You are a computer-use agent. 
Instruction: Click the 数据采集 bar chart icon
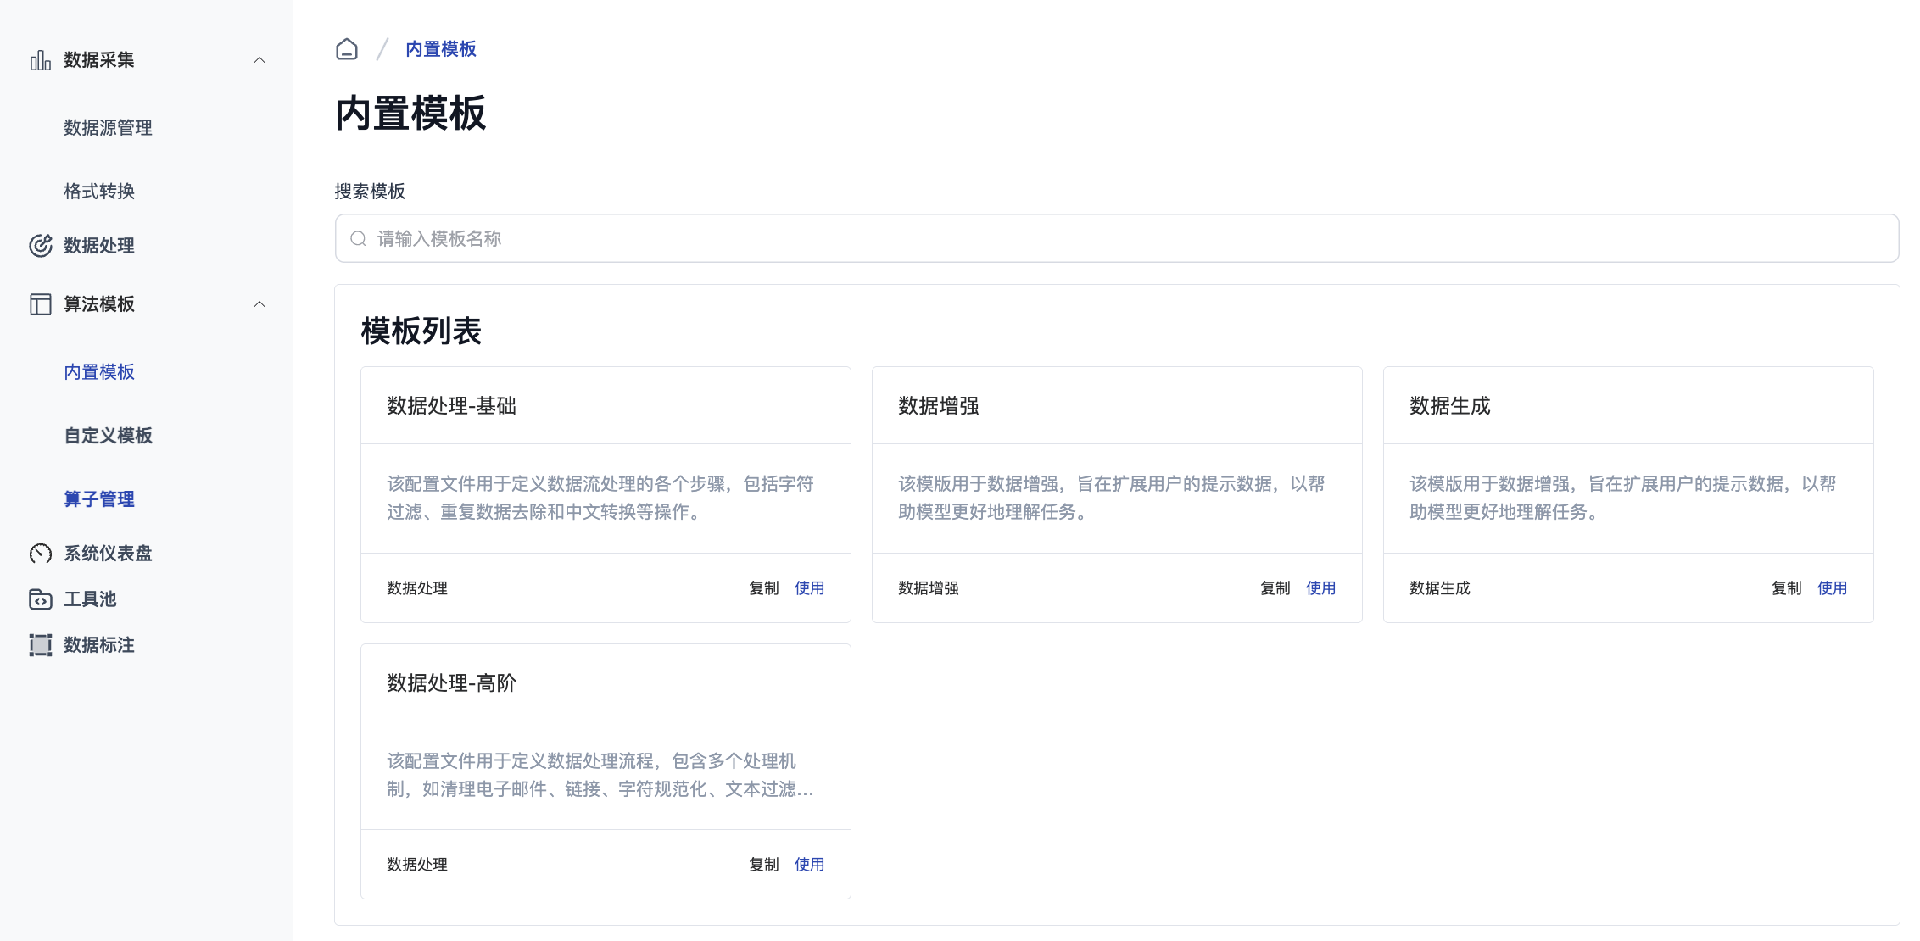(x=40, y=60)
